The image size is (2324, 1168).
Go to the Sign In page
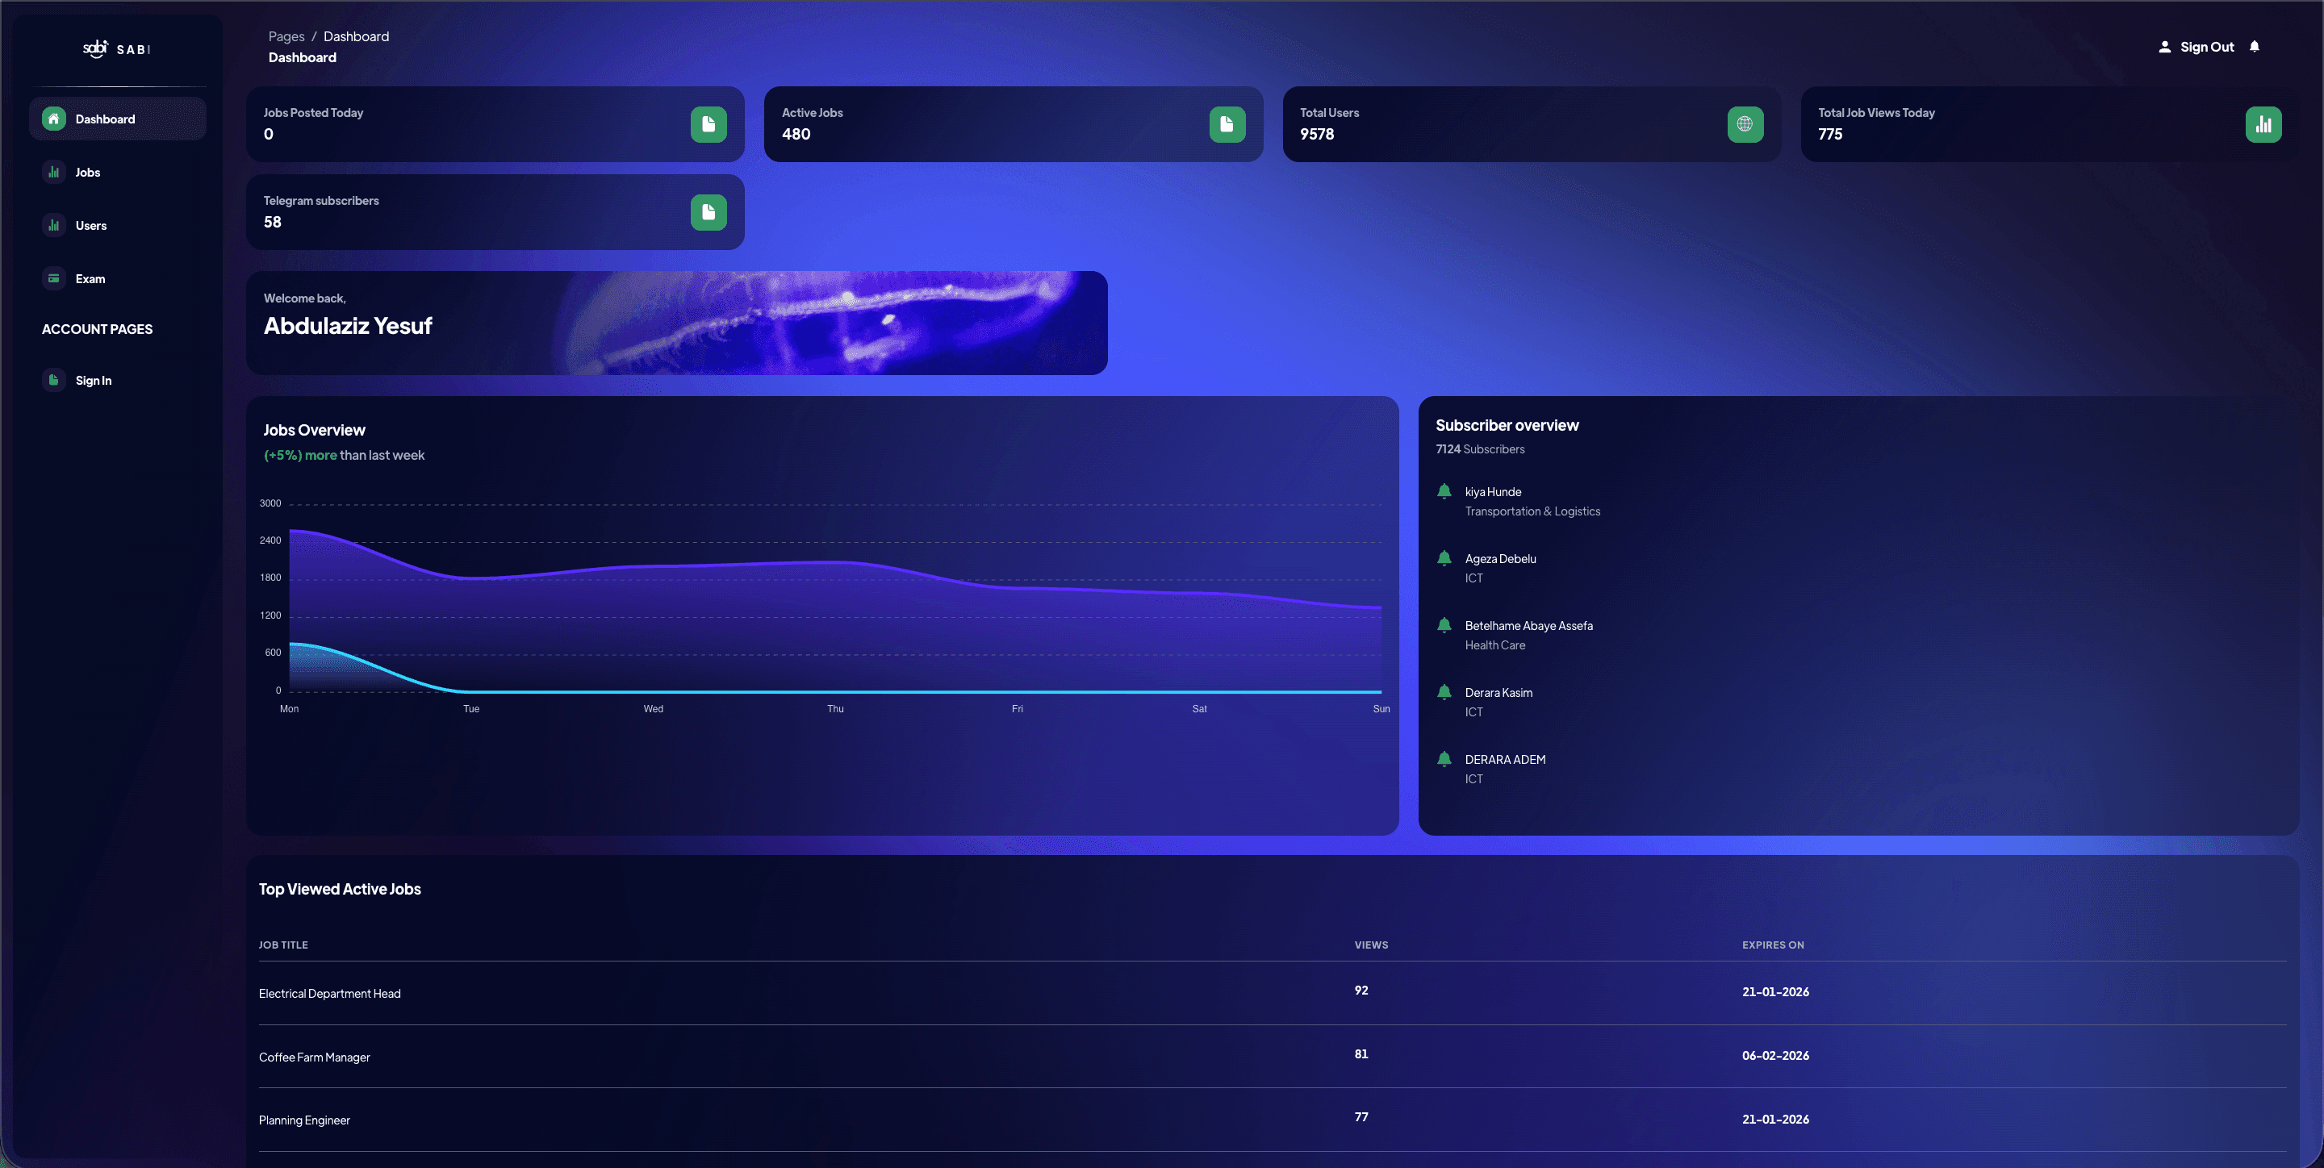click(117, 381)
